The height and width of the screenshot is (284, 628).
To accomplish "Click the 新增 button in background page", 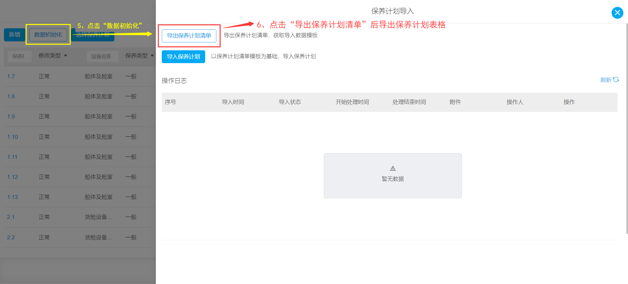I will (14, 35).
